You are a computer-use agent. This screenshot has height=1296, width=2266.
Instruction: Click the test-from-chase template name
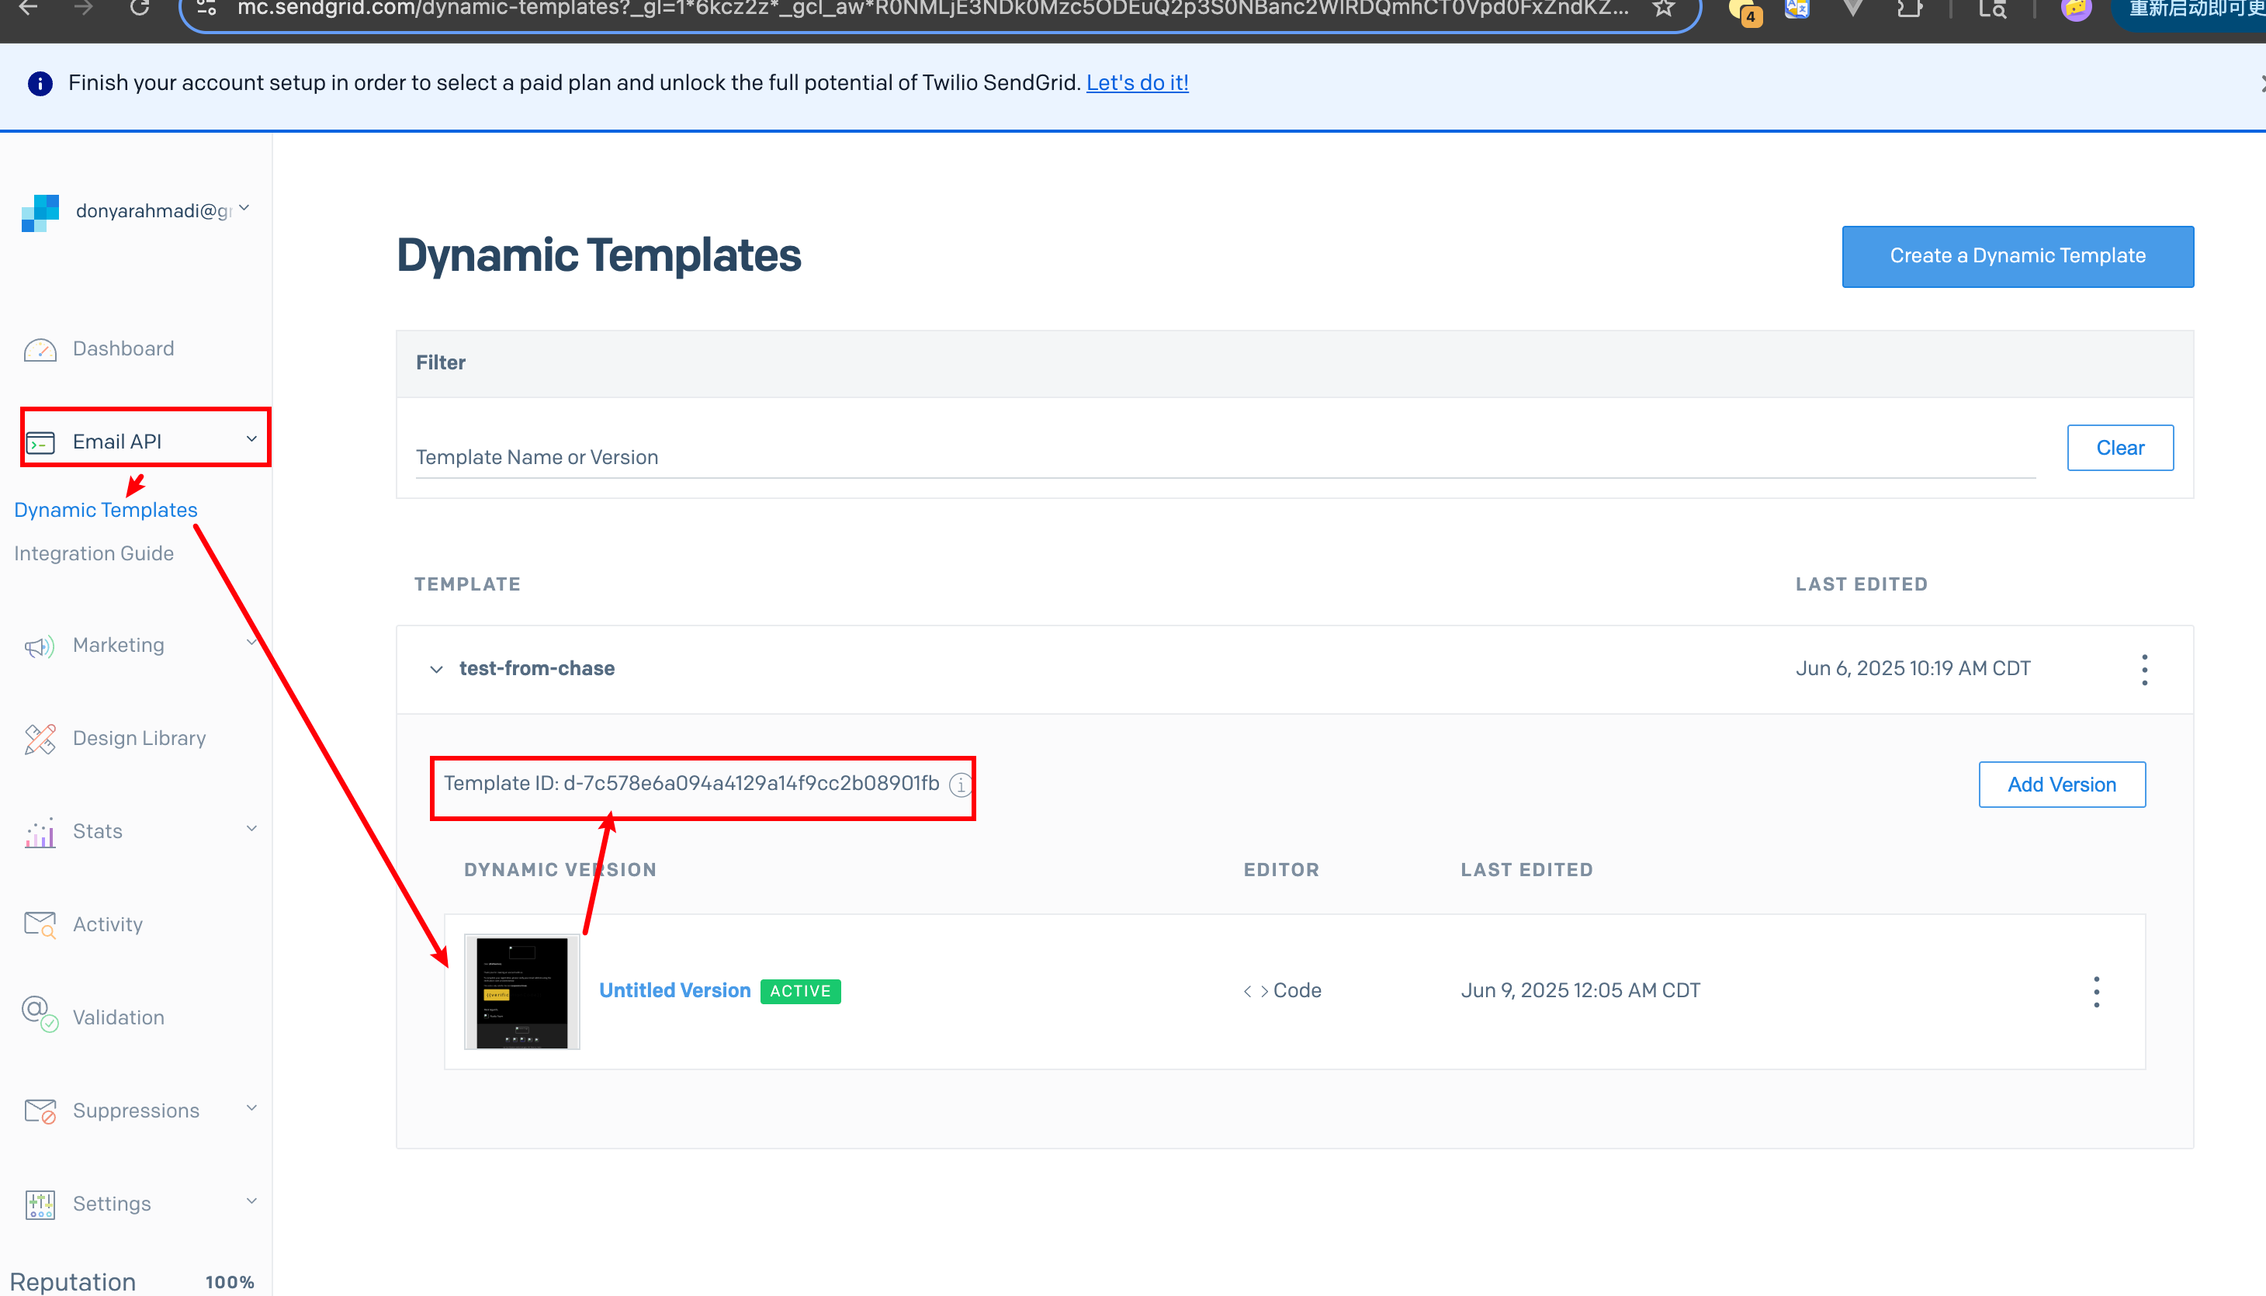pos(537,670)
